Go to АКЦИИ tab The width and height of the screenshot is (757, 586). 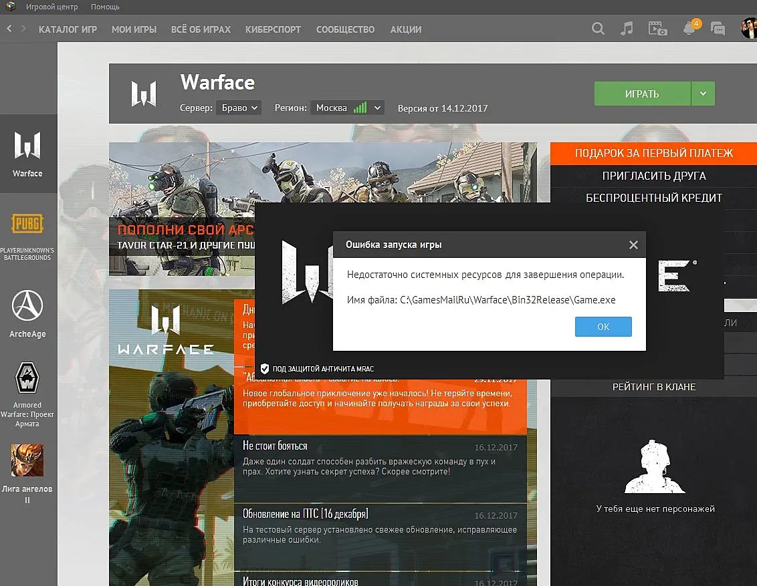tap(405, 29)
